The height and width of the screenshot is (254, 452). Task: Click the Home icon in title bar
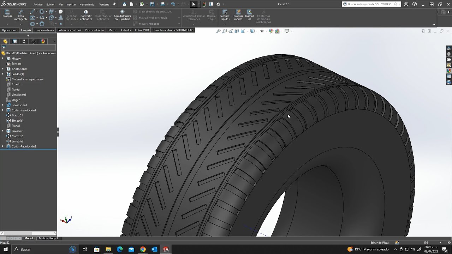(x=124, y=4)
